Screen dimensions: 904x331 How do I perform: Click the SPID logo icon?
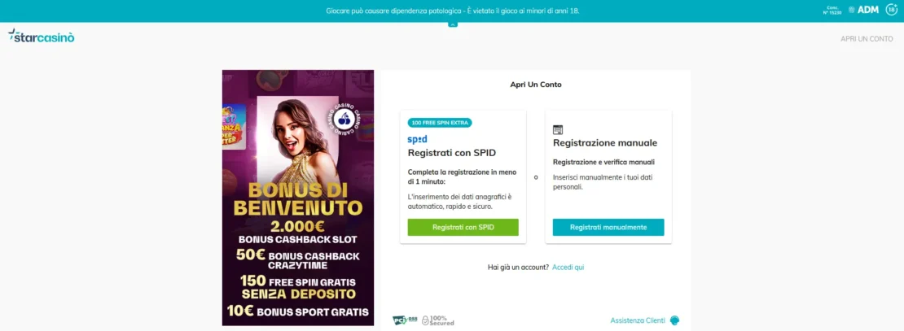(x=418, y=139)
